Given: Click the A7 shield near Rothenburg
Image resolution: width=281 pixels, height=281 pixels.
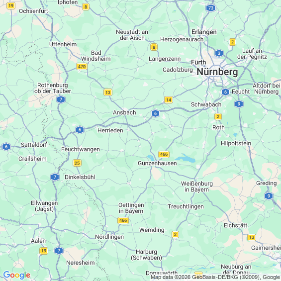Looking at the screenshot, I should (61, 99).
